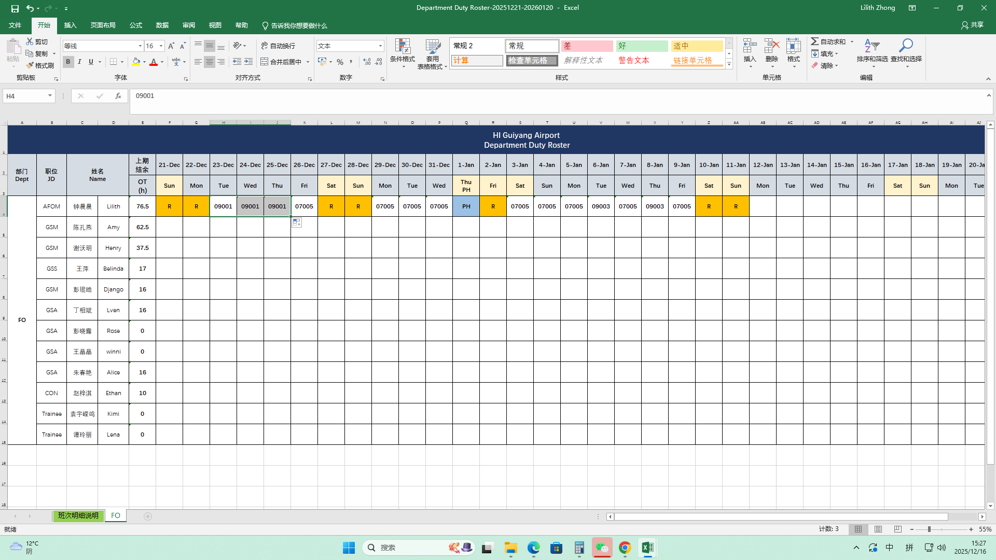Switch to the 班次明细说明 sheet tab

click(x=78, y=516)
